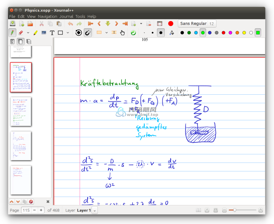Open the Help menu
The image size is (274, 224).
[92, 16]
